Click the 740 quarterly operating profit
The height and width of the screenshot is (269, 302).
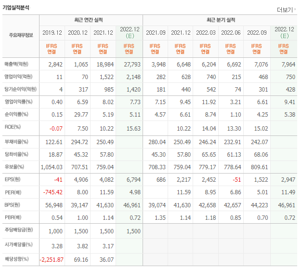211,77
